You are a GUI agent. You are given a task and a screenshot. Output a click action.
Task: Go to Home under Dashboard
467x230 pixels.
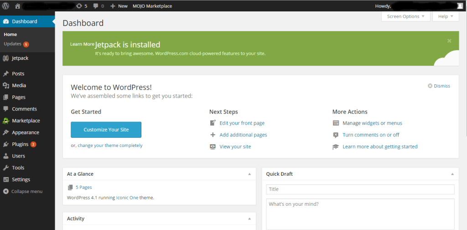coord(10,35)
